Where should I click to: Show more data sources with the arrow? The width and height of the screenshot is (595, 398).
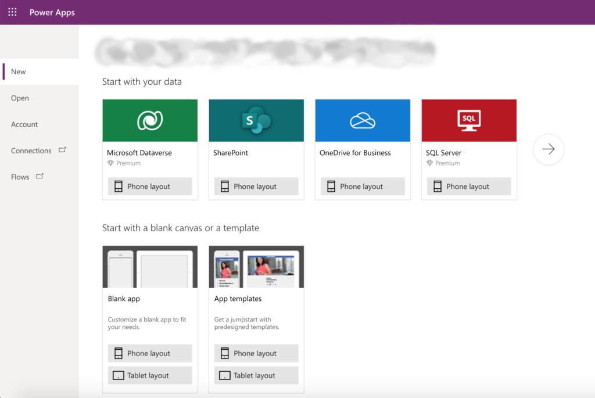pyautogui.click(x=549, y=149)
